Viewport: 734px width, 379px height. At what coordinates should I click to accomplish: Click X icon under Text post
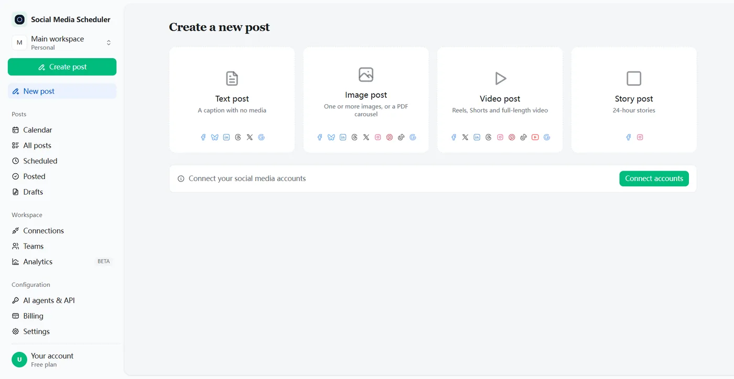(x=250, y=137)
